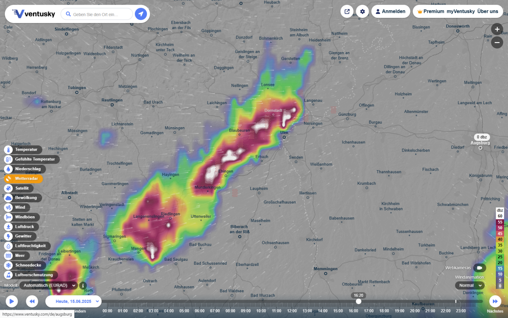The height and width of the screenshot is (318, 508).
Task: Enable the Gewitter layer
Action: pyautogui.click(x=23, y=236)
